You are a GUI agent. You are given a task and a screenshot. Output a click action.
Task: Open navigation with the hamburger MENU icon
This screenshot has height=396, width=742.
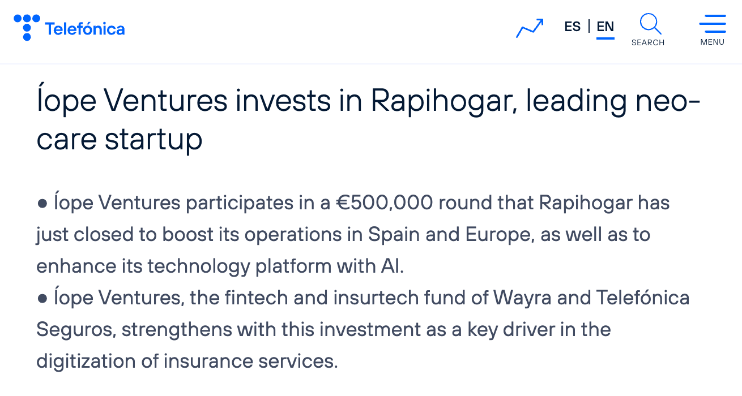[x=712, y=25]
